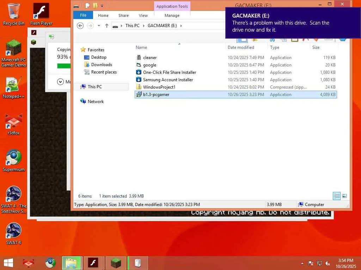This screenshot has height=270, width=361.
Task: Click the Windows Start button
Action: (8, 263)
